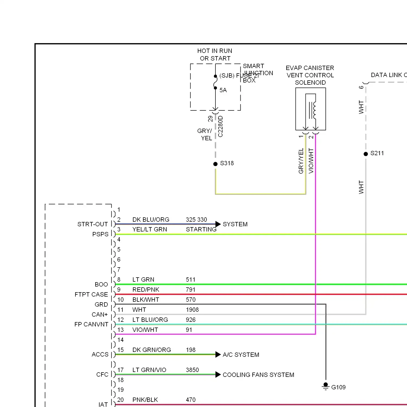Screen dimensions: 407x407
Task: Click the 'LT GRN/VIO' wire label
Action: pos(149,370)
